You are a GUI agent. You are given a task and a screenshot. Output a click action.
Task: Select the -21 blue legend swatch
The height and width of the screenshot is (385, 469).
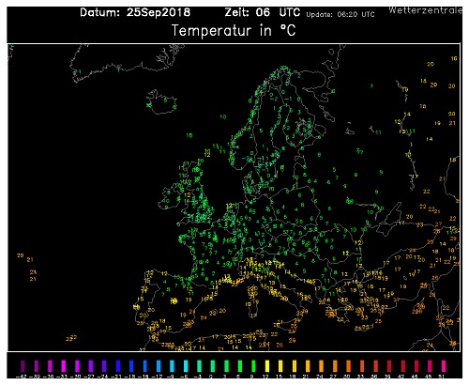[x=118, y=366]
